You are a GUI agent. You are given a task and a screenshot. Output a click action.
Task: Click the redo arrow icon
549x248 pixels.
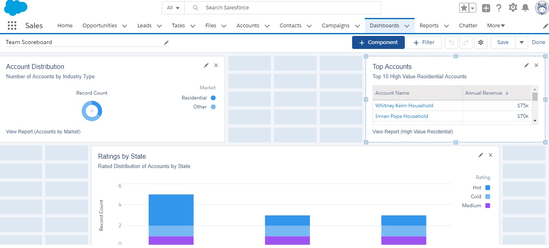(x=466, y=42)
